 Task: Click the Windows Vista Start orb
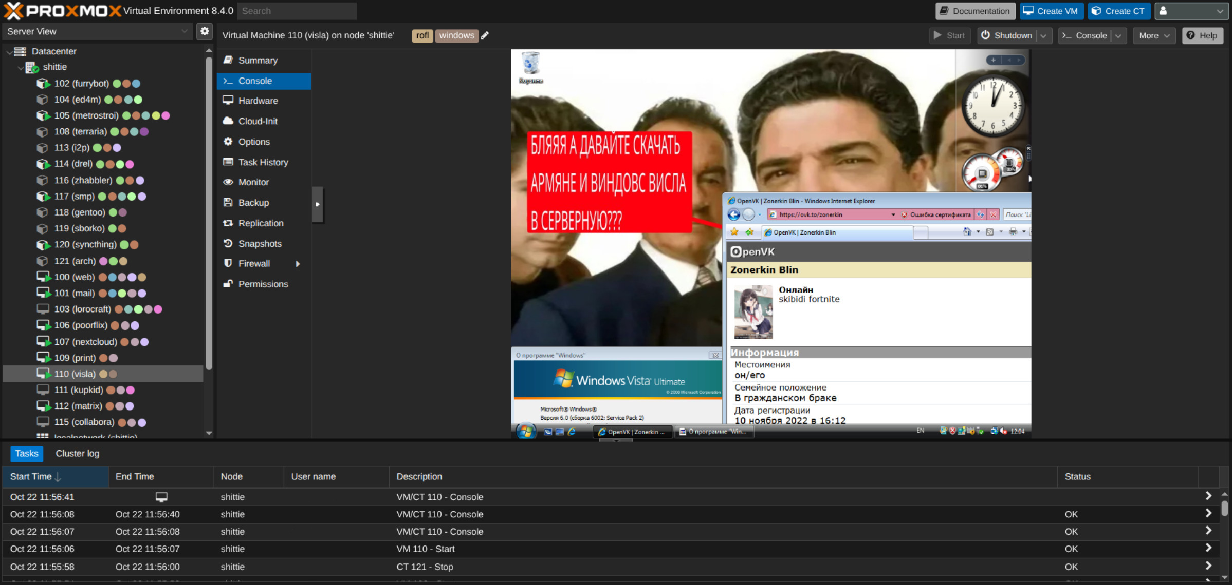(525, 432)
